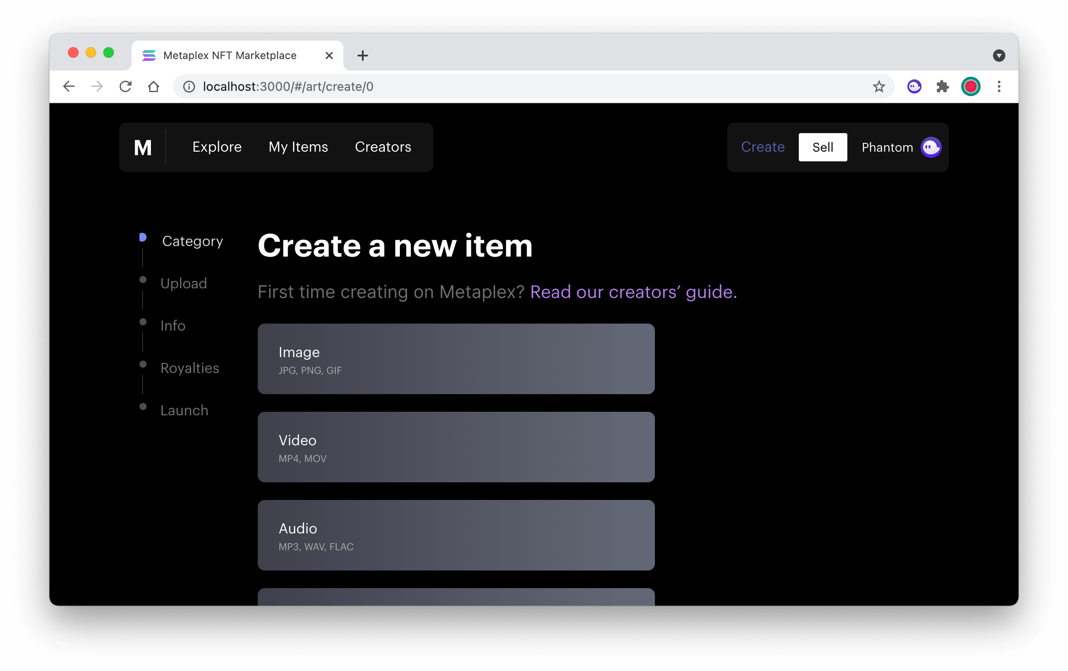Select the Metaplex NFT Marketplace tab
The image size is (1068, 671).
(x=237, y=56)
